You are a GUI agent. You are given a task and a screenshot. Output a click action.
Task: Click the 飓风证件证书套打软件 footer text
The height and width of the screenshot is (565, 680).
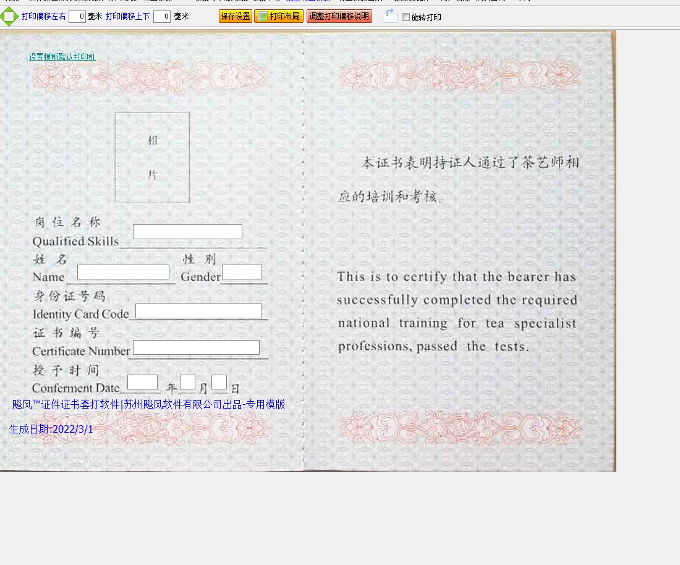[148, 404]
